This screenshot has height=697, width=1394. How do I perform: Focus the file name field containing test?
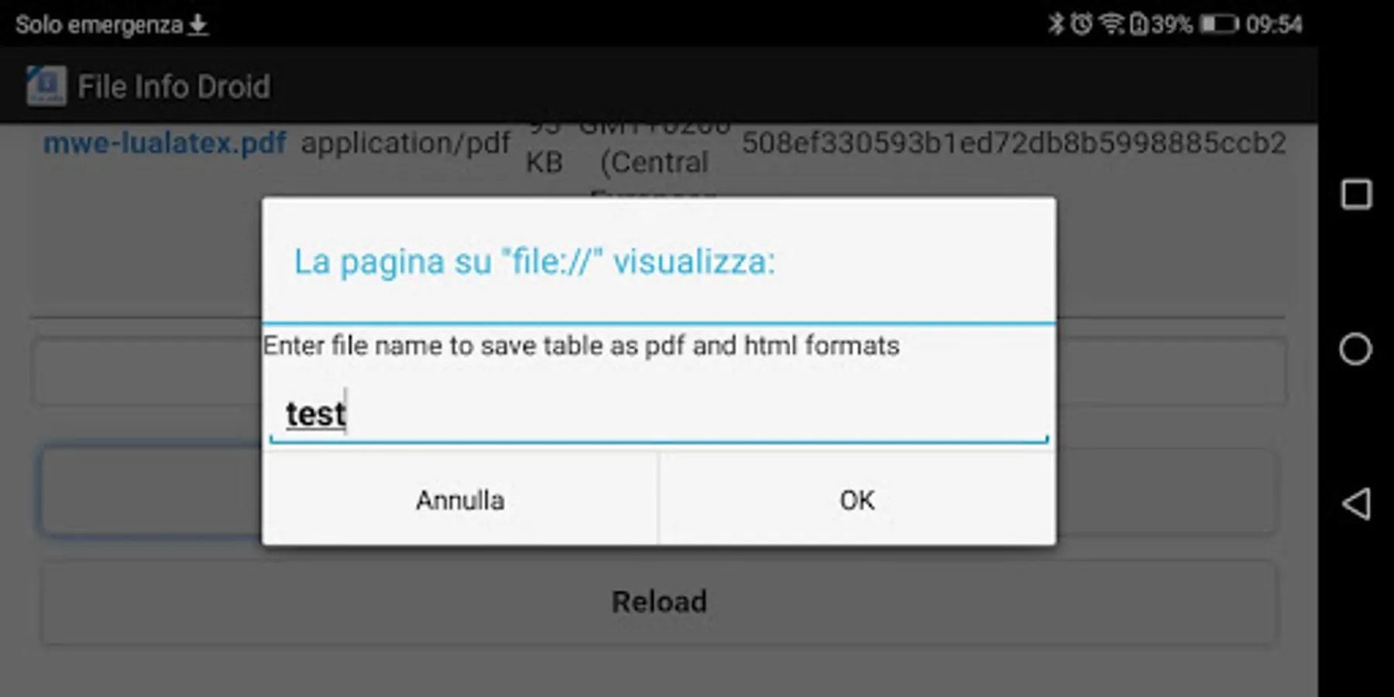(x=659, y=414)
